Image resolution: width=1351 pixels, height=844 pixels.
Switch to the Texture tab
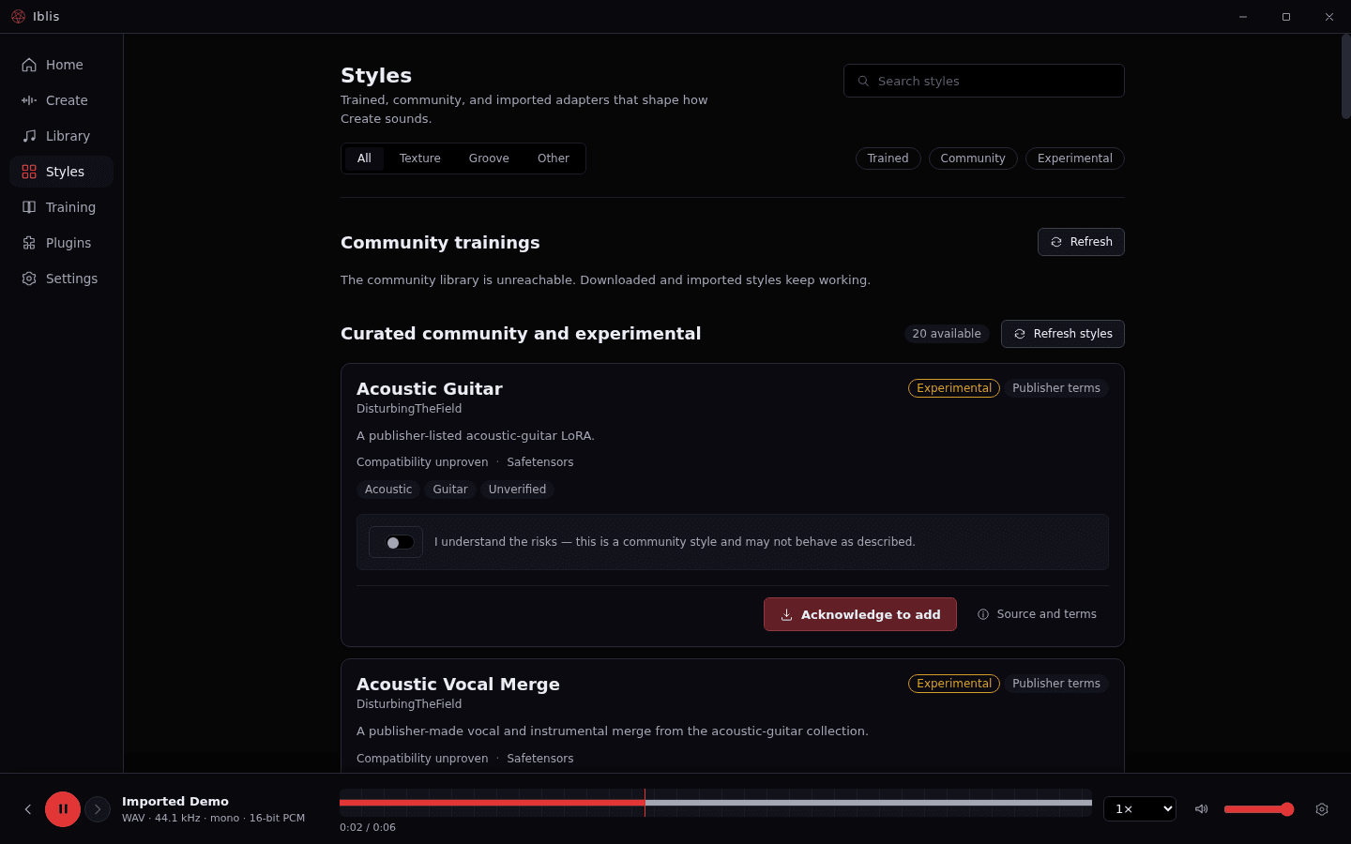click(419, 158)
